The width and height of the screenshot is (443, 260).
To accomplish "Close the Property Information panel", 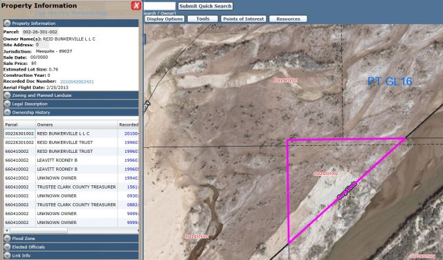I will tap(136, 6).
